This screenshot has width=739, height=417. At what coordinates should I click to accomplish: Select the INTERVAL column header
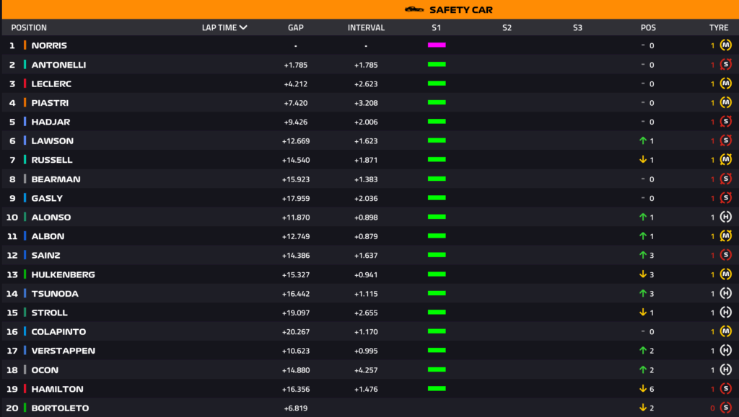(366, 28)
